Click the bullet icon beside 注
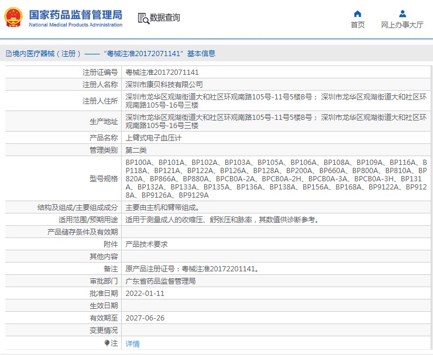 [107, 343]
